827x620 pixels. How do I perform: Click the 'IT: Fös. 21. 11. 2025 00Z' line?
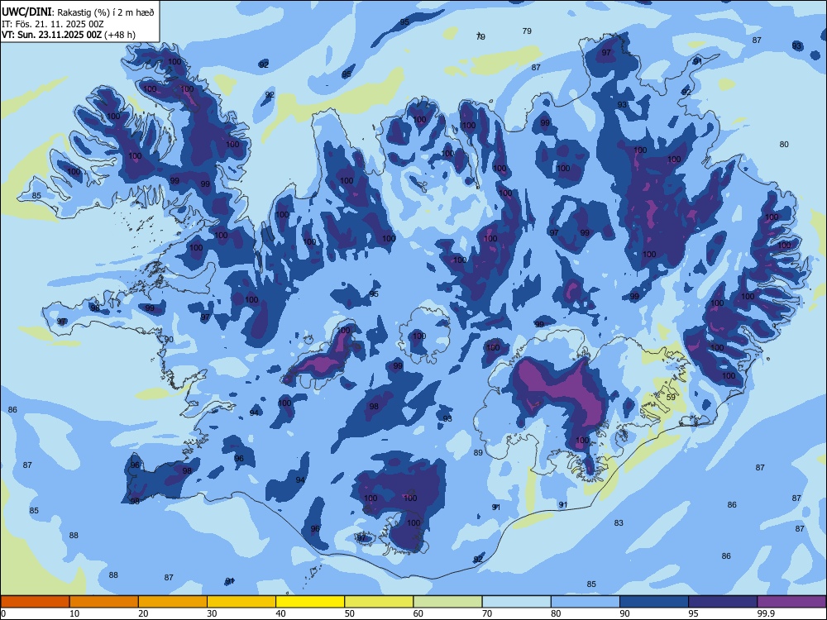coord(53,24)
